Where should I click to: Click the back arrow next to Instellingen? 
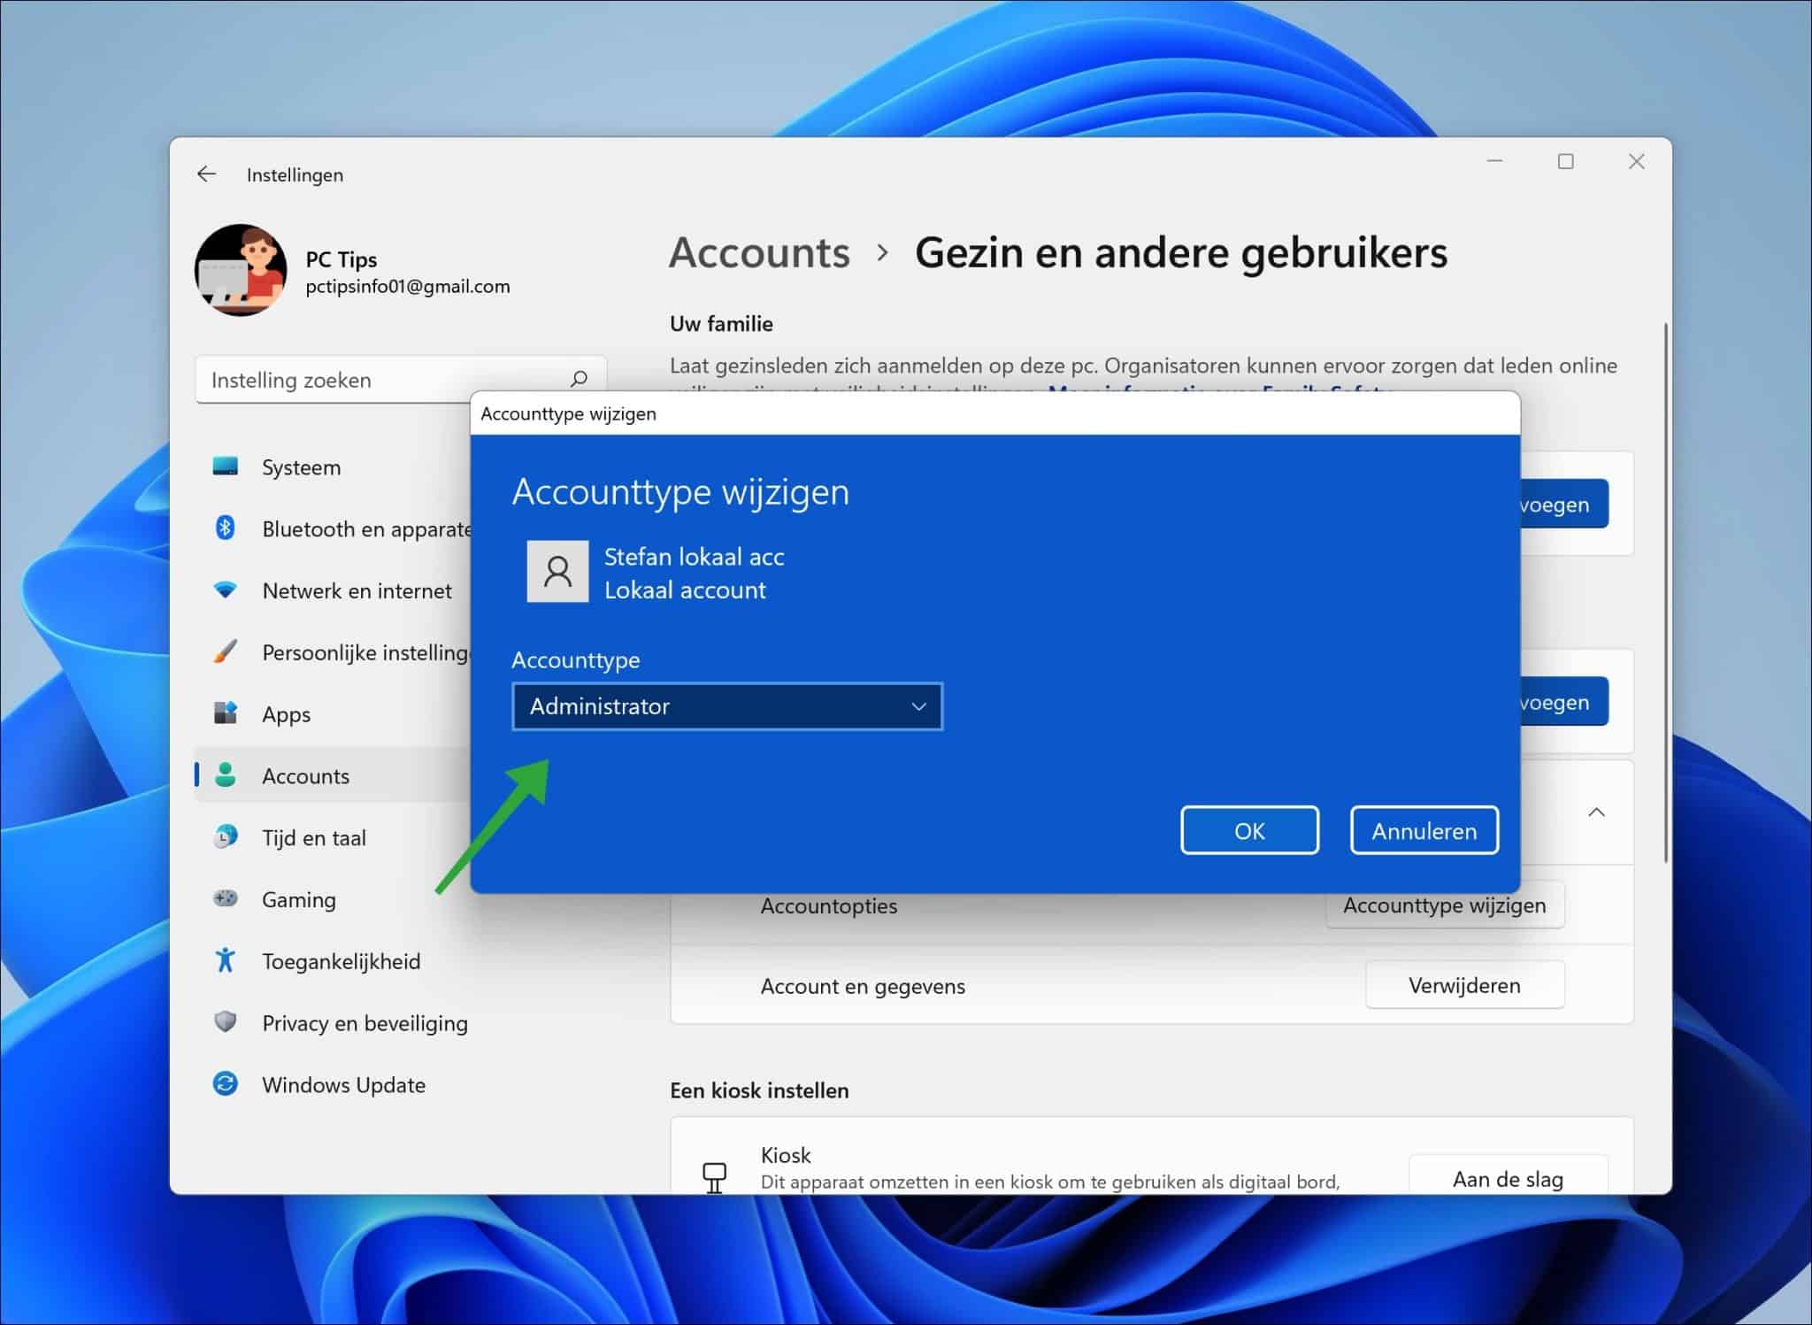tap(207, 174)
